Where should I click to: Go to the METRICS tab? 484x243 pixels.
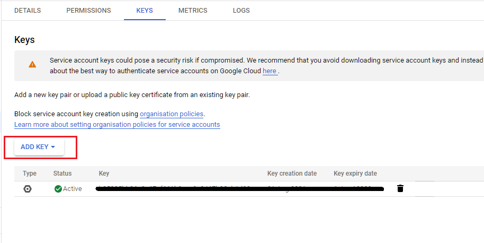click(x=193, y=11)
